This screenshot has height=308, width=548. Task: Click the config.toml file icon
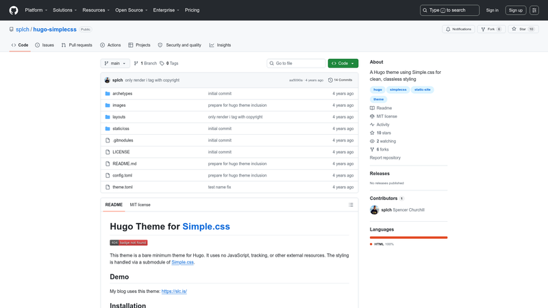pyautogui.click(x=108, y=175)
